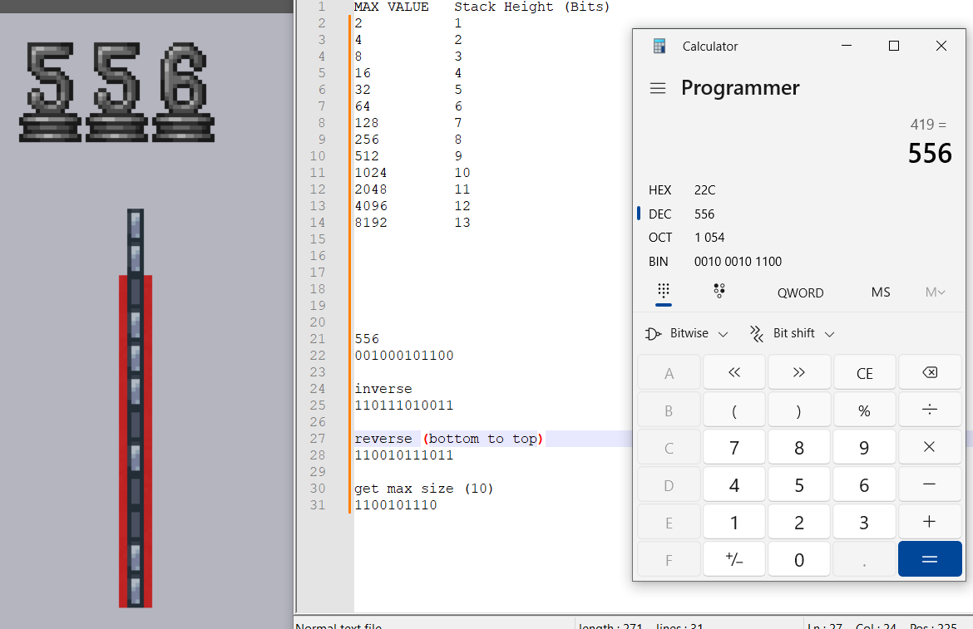Screen dimensions: 973x629
Task: Click the multiply operator button
Action: pyautogui.click(x=930, y=447)
